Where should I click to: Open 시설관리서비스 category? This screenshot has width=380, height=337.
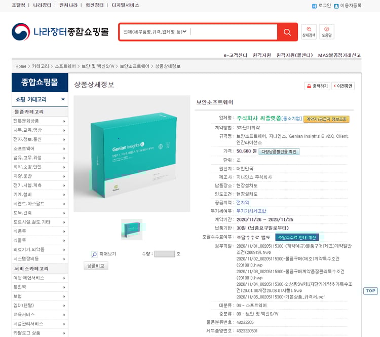point(40,324)
